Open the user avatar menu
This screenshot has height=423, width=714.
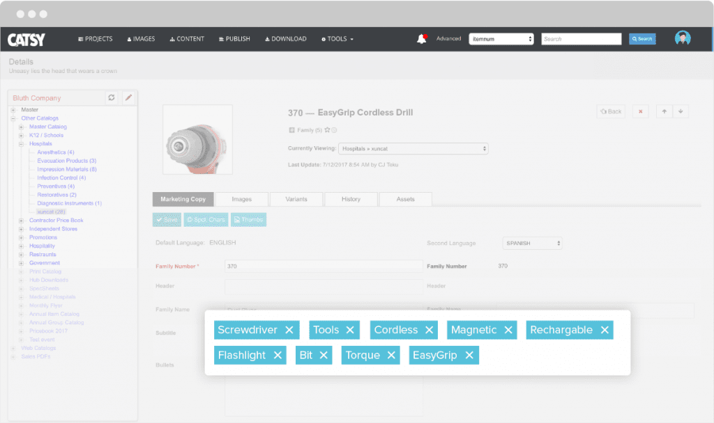tap(683, 39)
